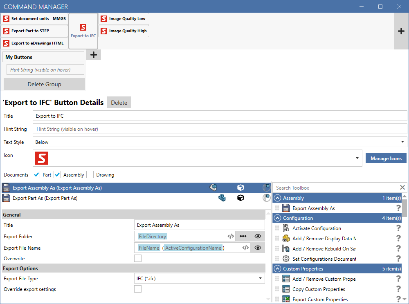This screenshot has width=409, height=304.
Task: Clear the Search Toolbox field with the X
Action: click(402, 188)
